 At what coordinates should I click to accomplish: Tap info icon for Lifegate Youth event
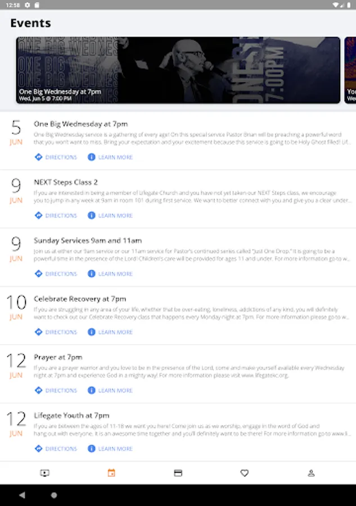(92, 449)
